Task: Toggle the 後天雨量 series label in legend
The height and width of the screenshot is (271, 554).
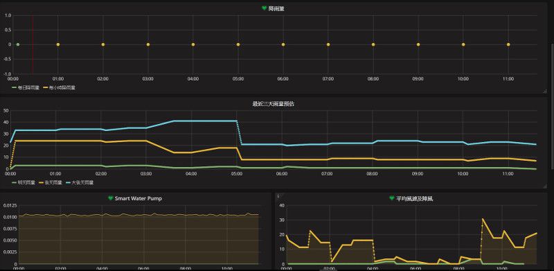Action: point(53,182)
